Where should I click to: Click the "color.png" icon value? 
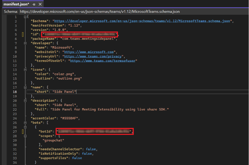(63, 74)
